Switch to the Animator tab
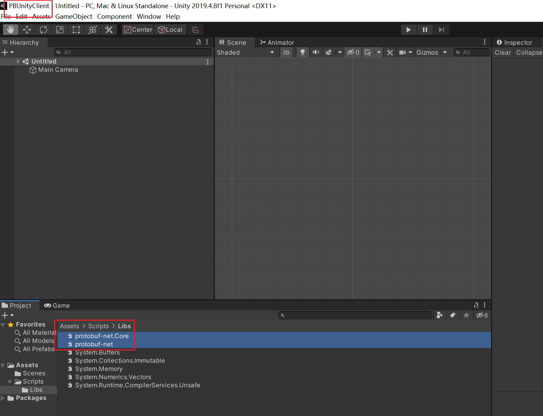 [x=277, y=42]
